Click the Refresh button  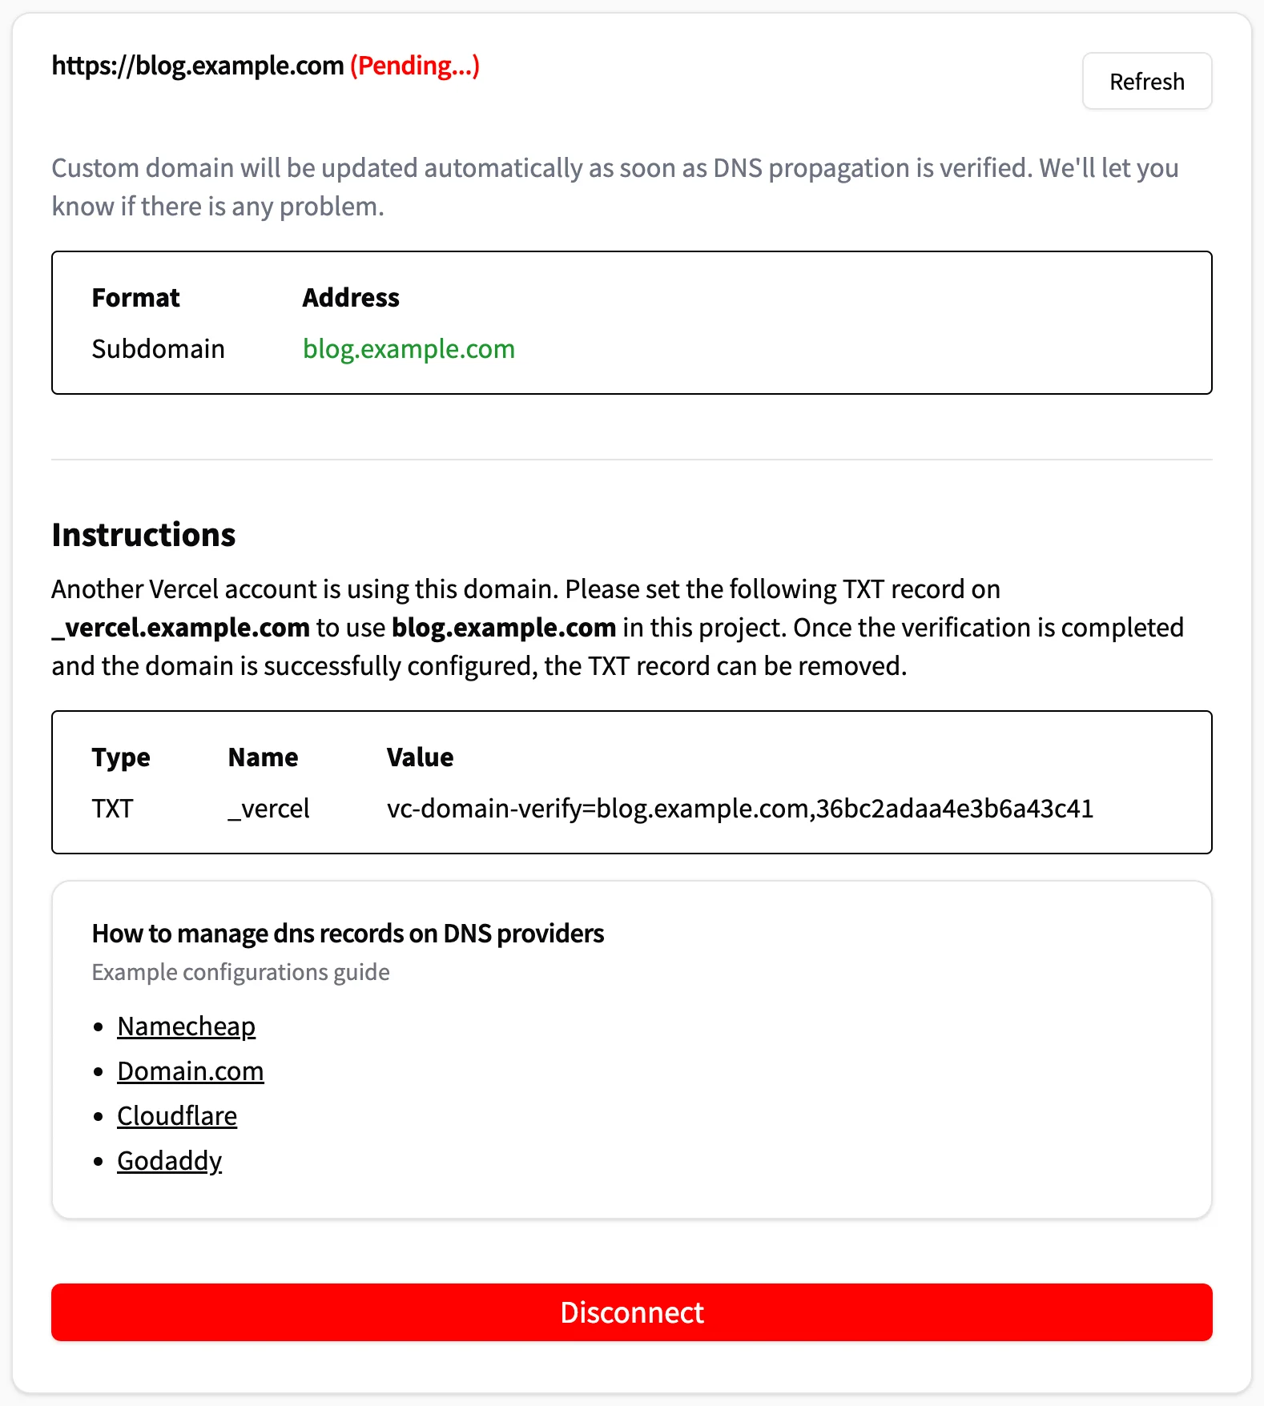click(x=1146, y=81)
